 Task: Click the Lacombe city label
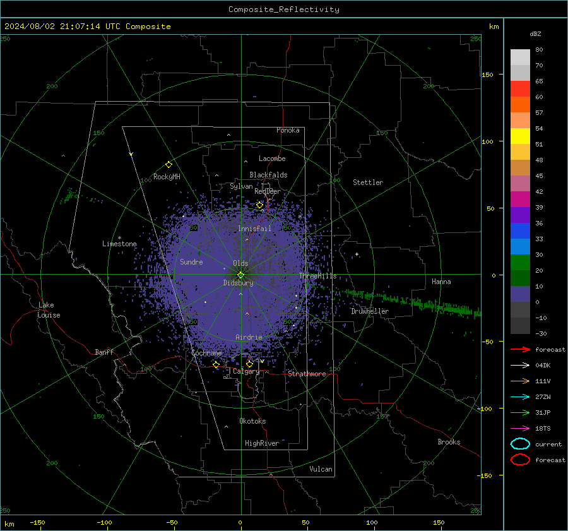click(272, 158)
